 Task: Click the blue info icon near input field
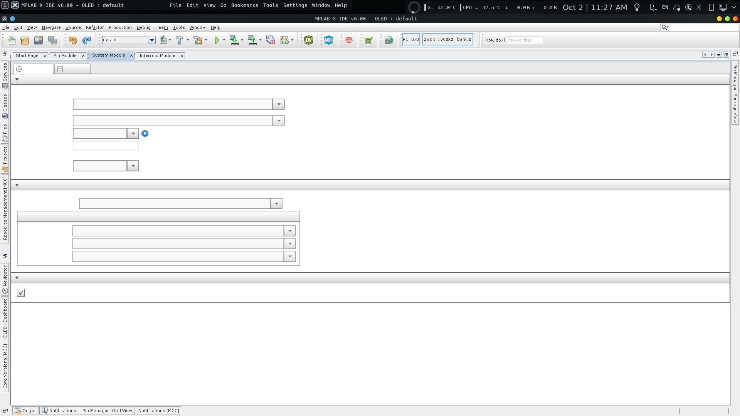[x=145, y=133]
